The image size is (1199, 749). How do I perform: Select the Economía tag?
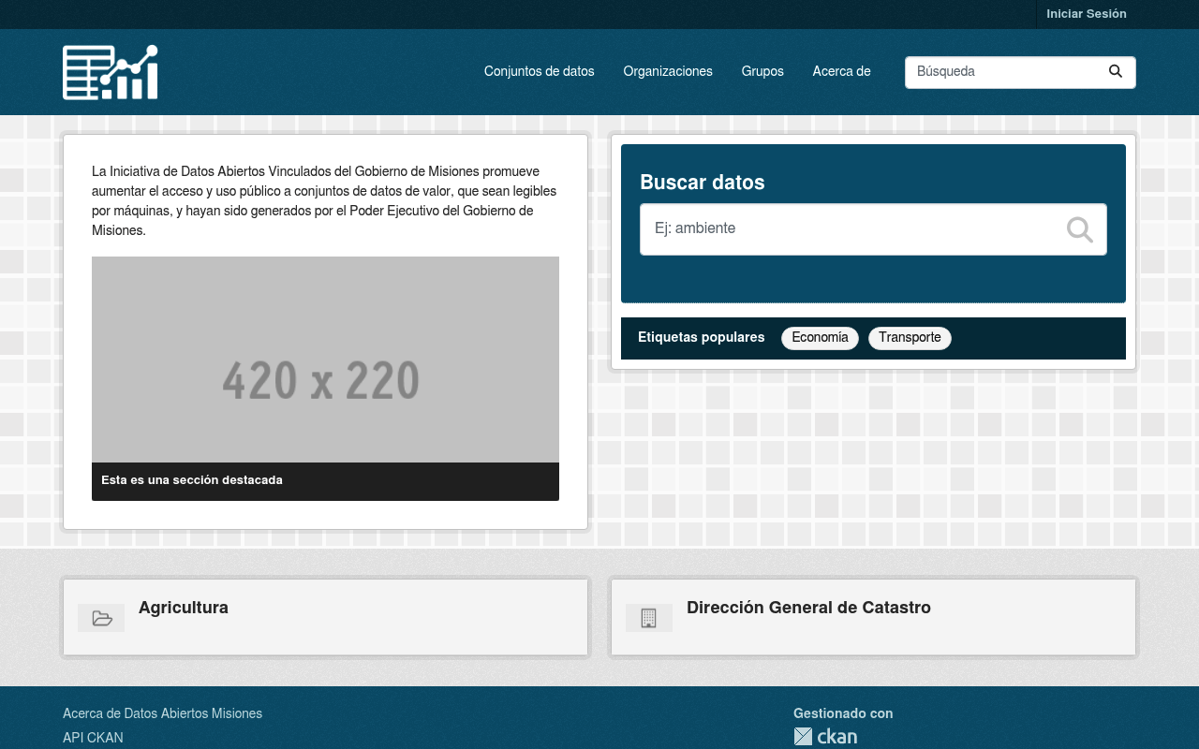pyautogui.click(x=820, y=338)
